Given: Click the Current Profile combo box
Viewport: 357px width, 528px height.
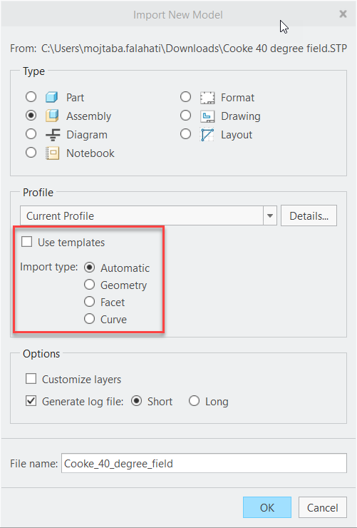Looking at the screenshot, I should click(148, 216).
